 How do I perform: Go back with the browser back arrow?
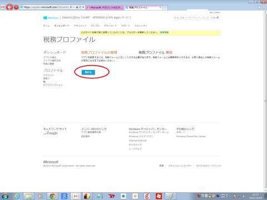[x=9, y=7]
